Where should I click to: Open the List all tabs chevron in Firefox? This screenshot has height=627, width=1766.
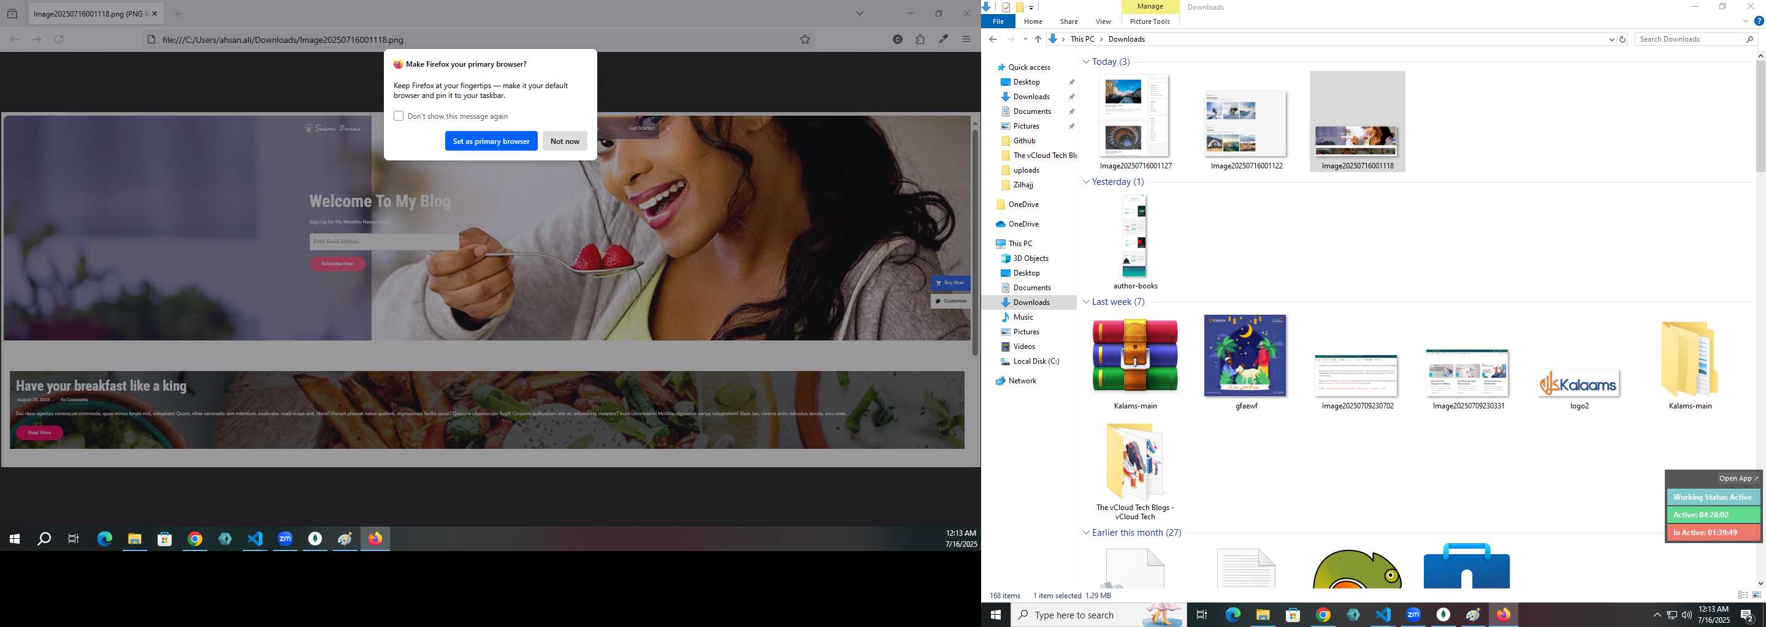coord(860,13)
